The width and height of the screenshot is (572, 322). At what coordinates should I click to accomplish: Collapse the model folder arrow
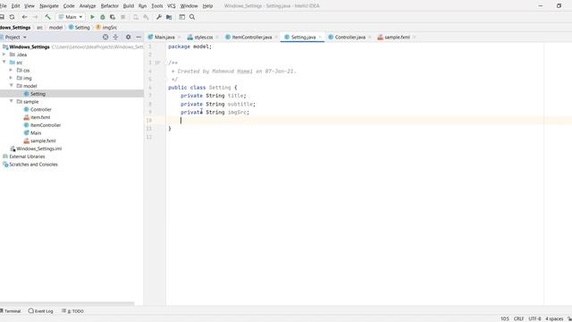pyautogui.click(x=11, y=86)
